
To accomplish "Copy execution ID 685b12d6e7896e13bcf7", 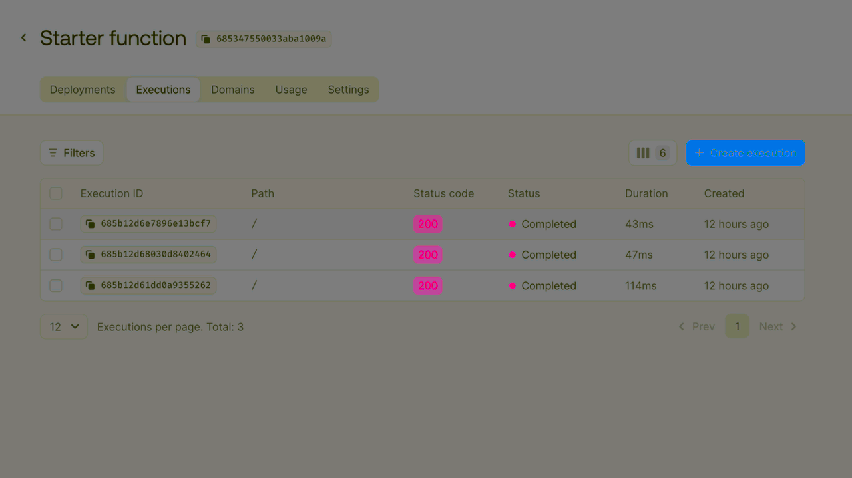I will pos(90,224).
